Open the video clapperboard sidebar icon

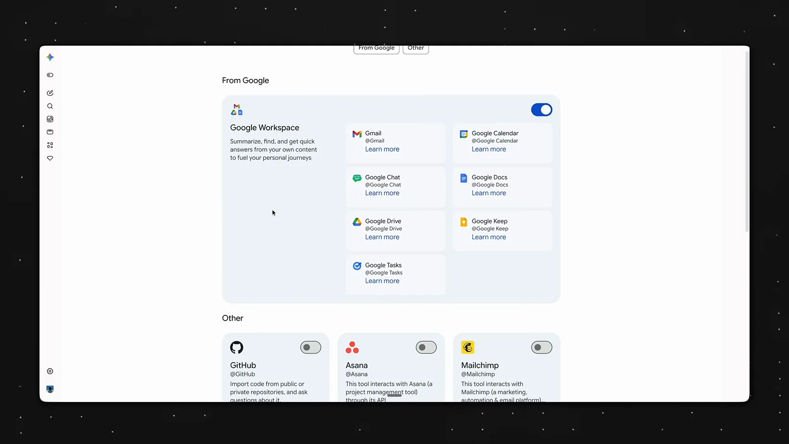(x=50, y=132)
